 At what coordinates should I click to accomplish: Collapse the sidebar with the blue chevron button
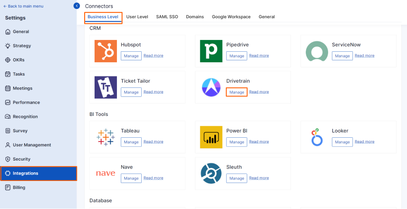point(77,6)
